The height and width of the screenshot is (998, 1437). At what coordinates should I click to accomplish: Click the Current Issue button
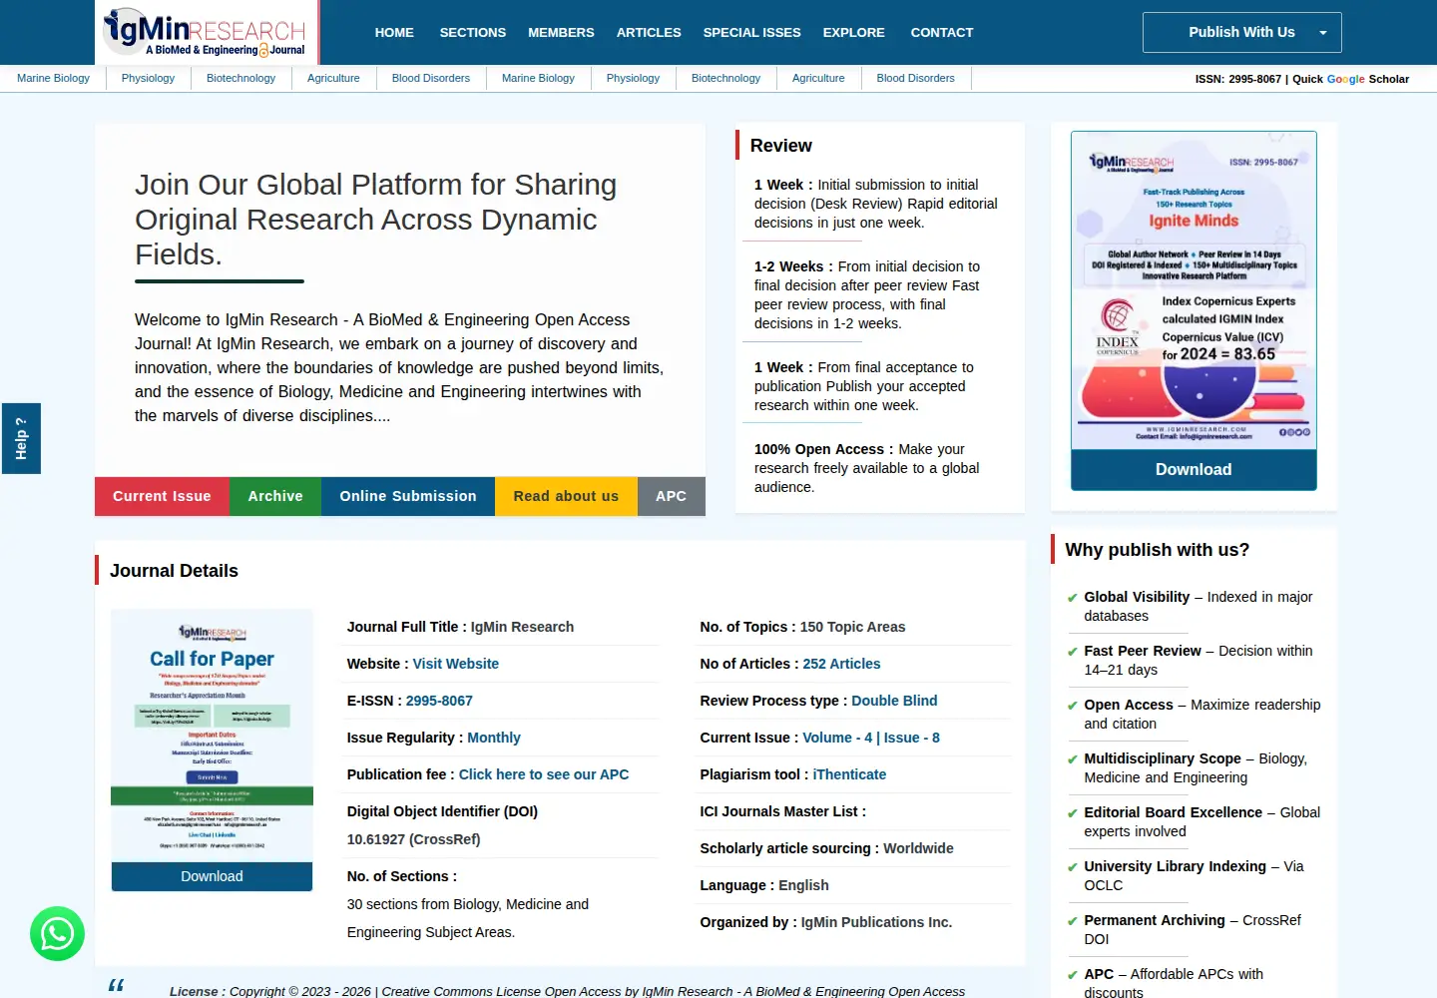pyautogui.click(x=162, y=496)
